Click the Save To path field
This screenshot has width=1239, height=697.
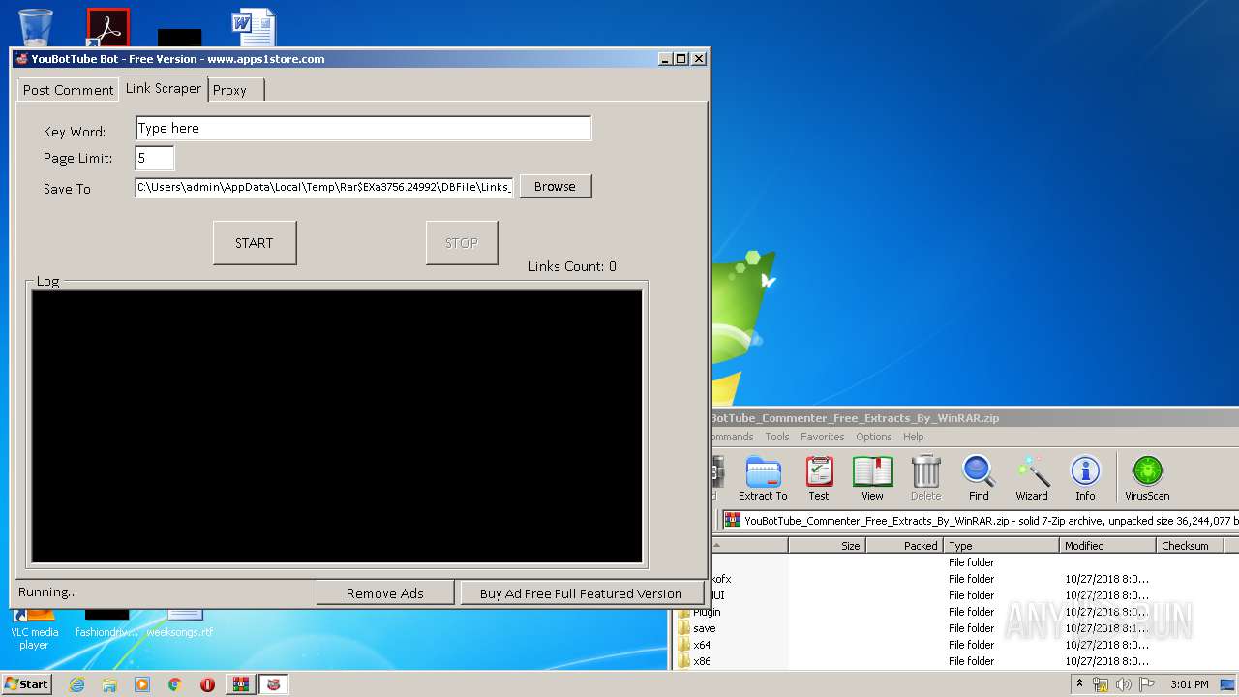pos(324,187)
